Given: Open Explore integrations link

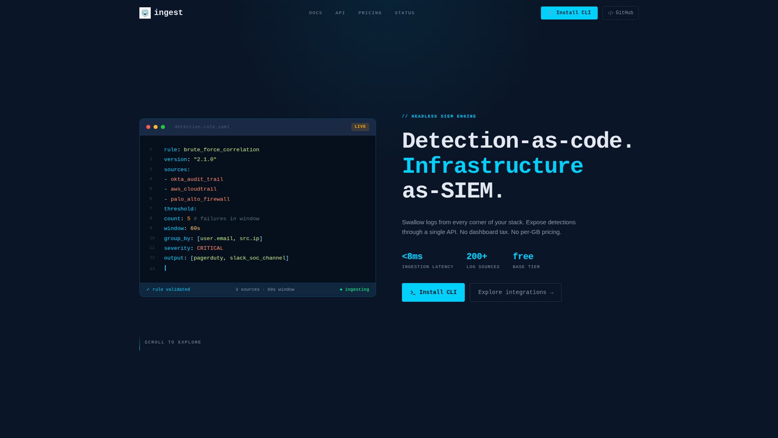Looking at the screenshot, I should pyautogui.click(x=515, y=292).
